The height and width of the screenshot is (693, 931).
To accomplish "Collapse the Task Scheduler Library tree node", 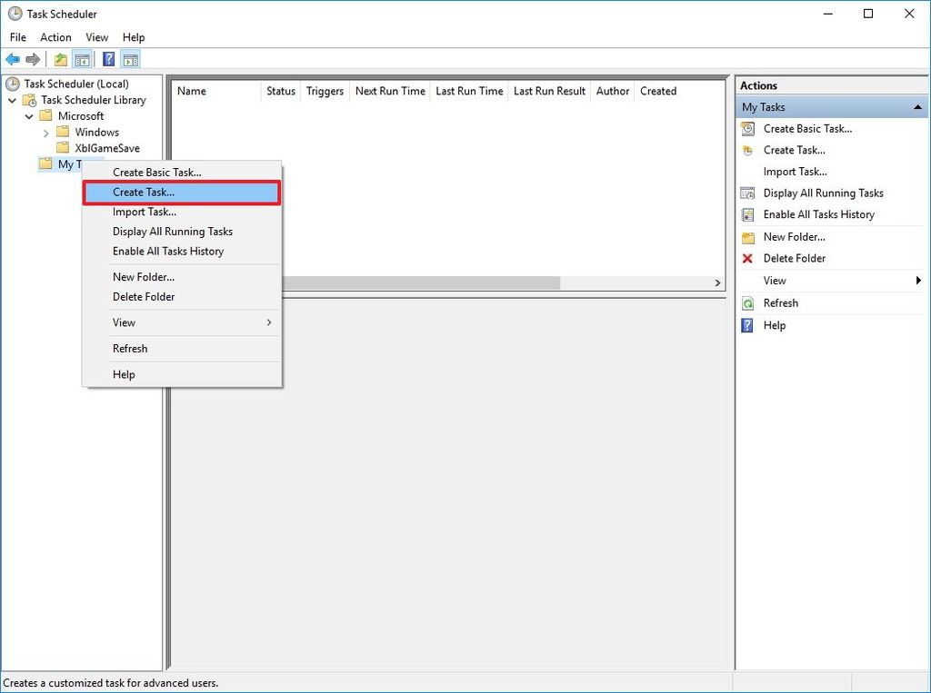I will click(x=12, y=100).
